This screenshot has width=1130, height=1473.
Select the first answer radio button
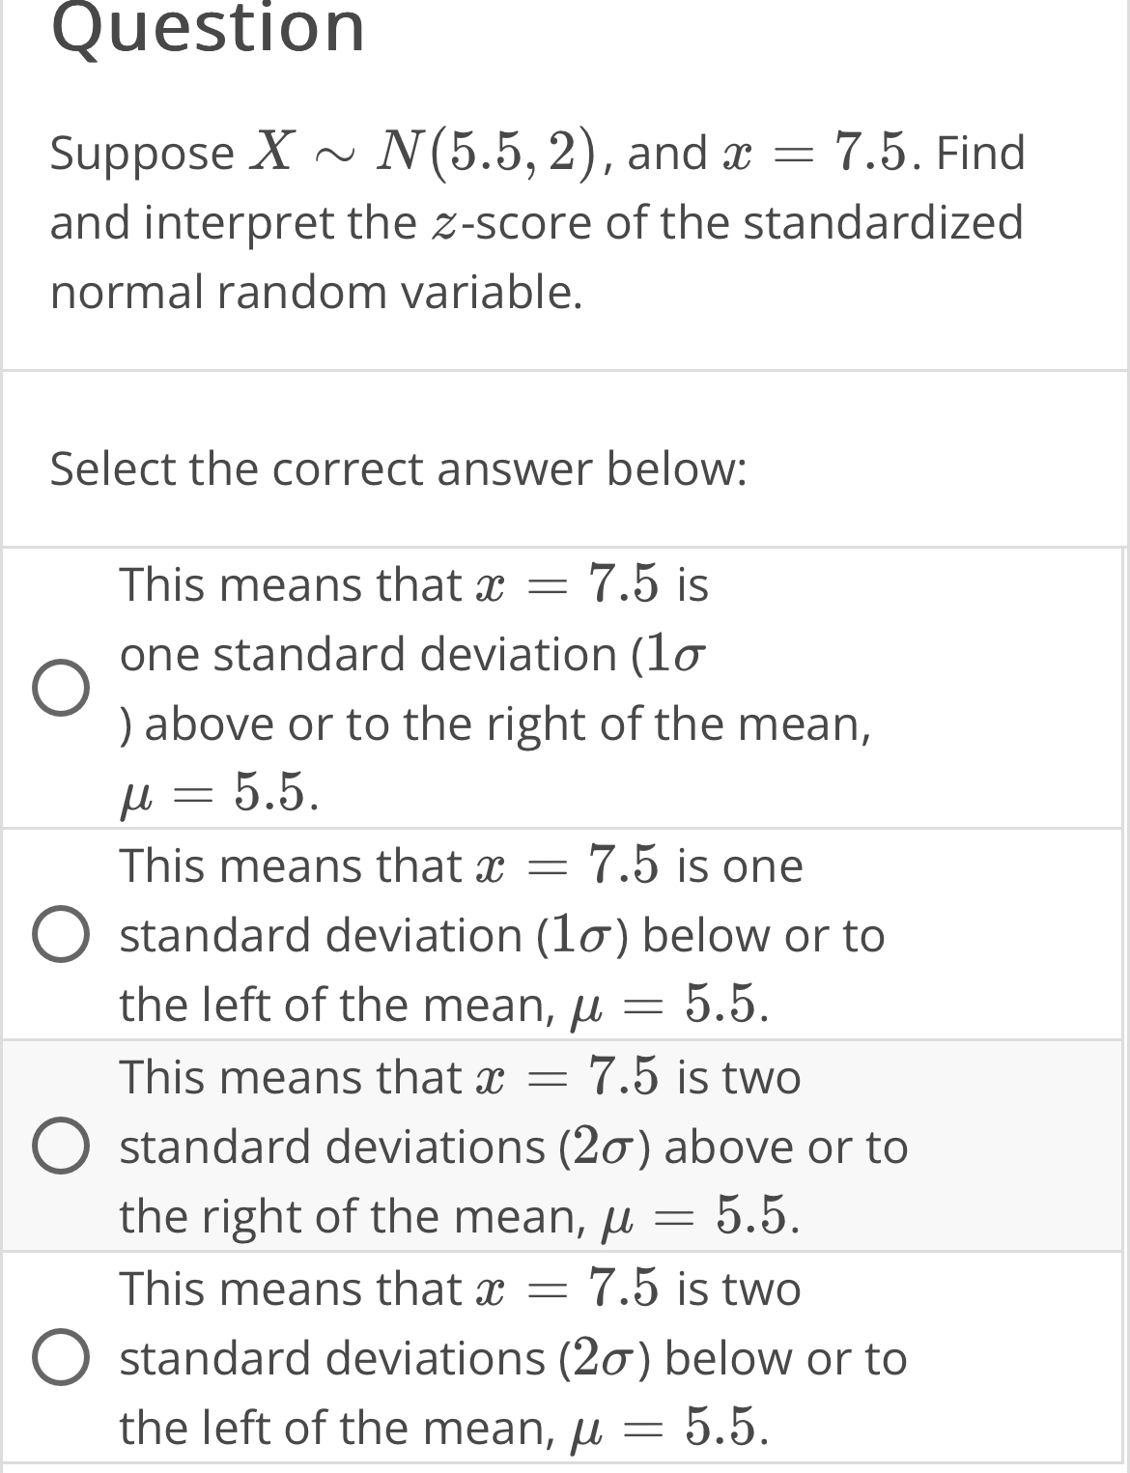pos(62,688)
